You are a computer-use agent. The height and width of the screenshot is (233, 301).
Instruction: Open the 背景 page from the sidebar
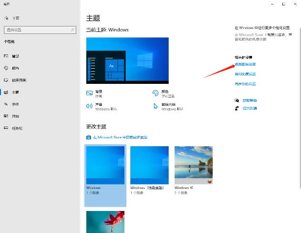tap(15, 56)
